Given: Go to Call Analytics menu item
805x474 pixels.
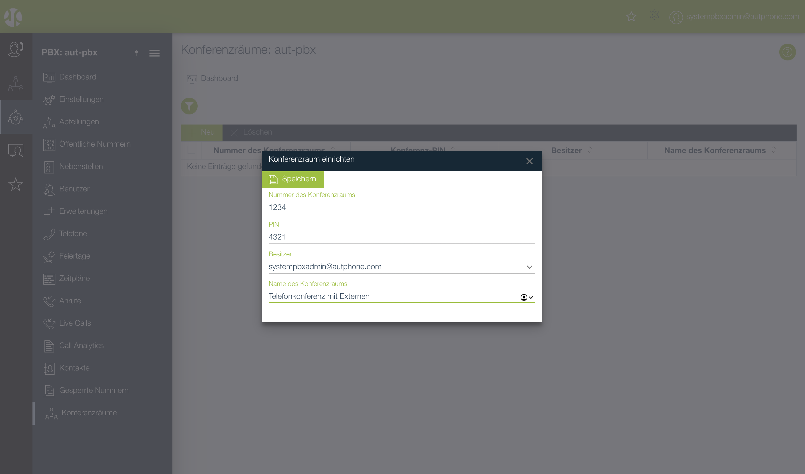Looking at the screenshot, I should click(81, 345).
